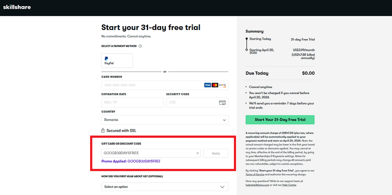Click the Skillshare logo in header
The image size is (392, 195).
[x=17, y=7]
